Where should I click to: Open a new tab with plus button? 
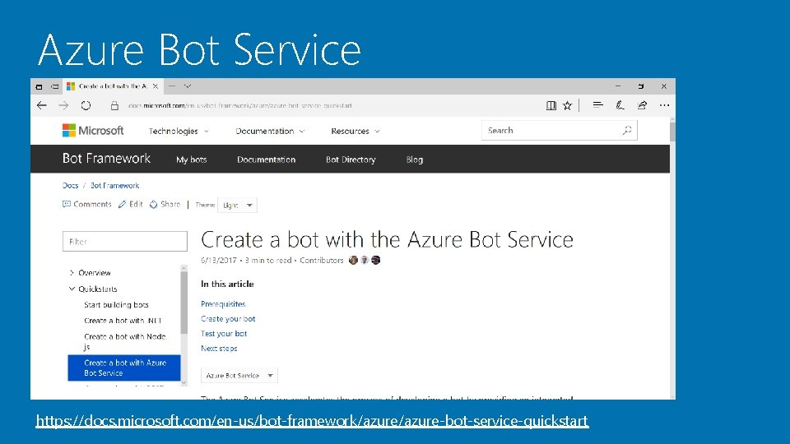coord(172,86)
